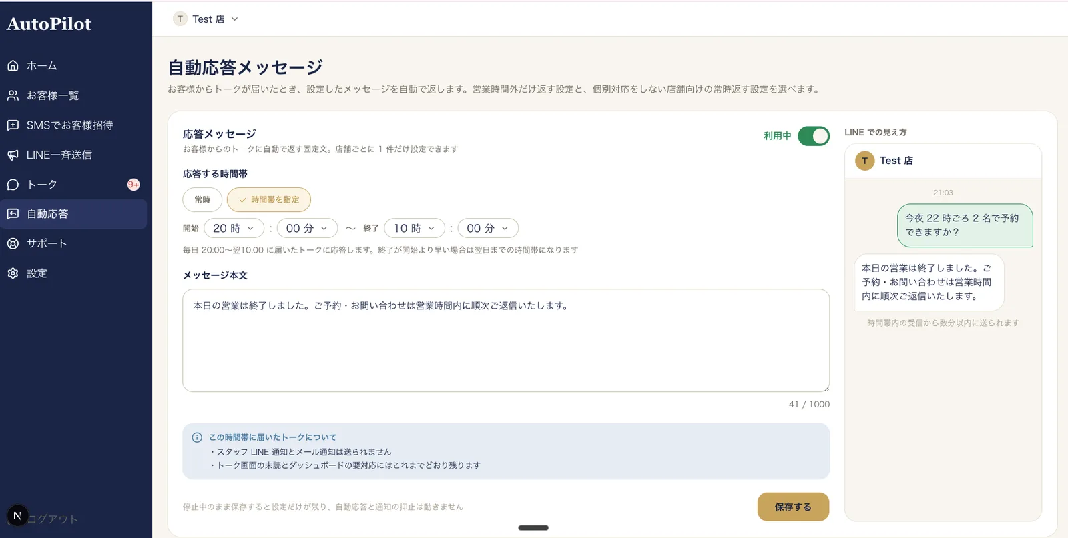Click the round N avatar at bottom left
Viewport: 1068px width, 538px height.
[17, 515]
